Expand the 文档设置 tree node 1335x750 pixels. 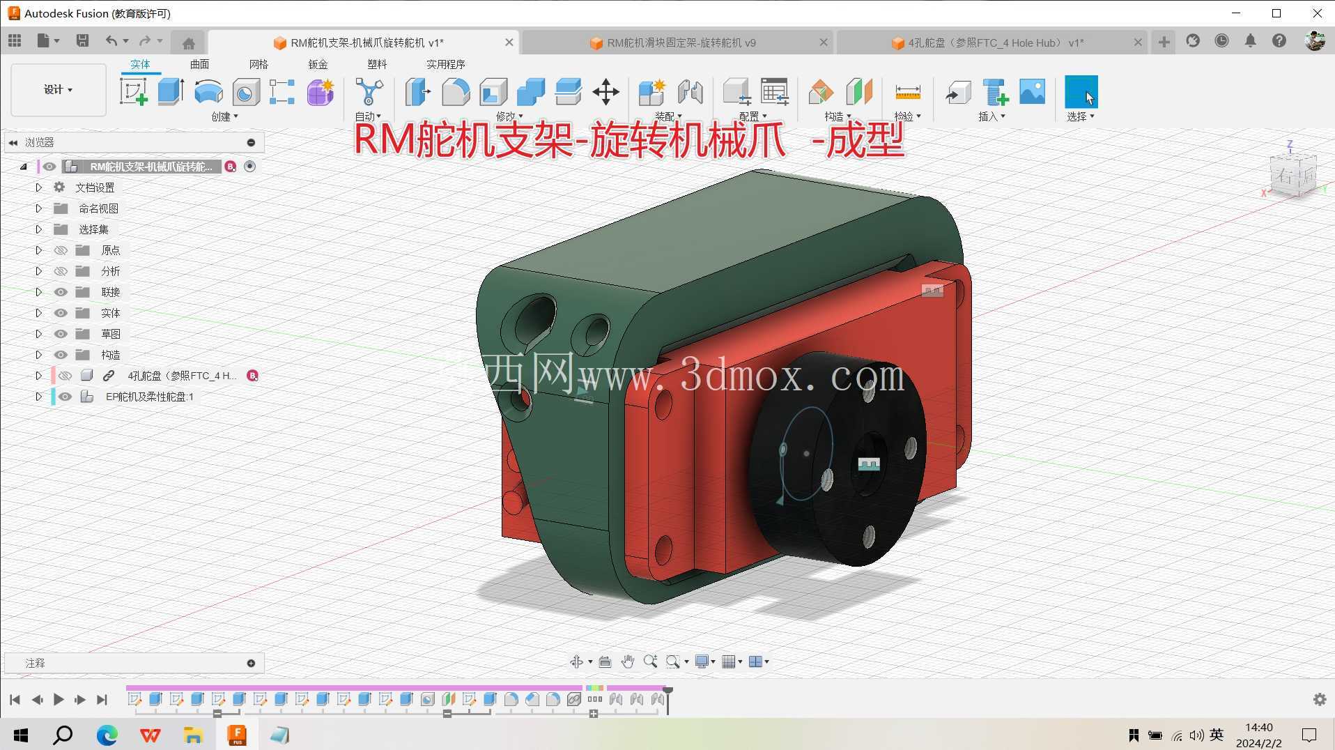pyautogui.click(x=38, y=187)
